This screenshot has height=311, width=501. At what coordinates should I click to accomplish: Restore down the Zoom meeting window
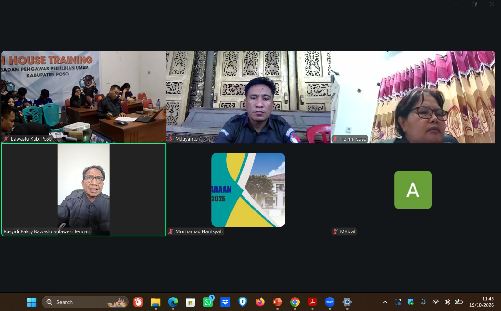[x=474, y=4]
